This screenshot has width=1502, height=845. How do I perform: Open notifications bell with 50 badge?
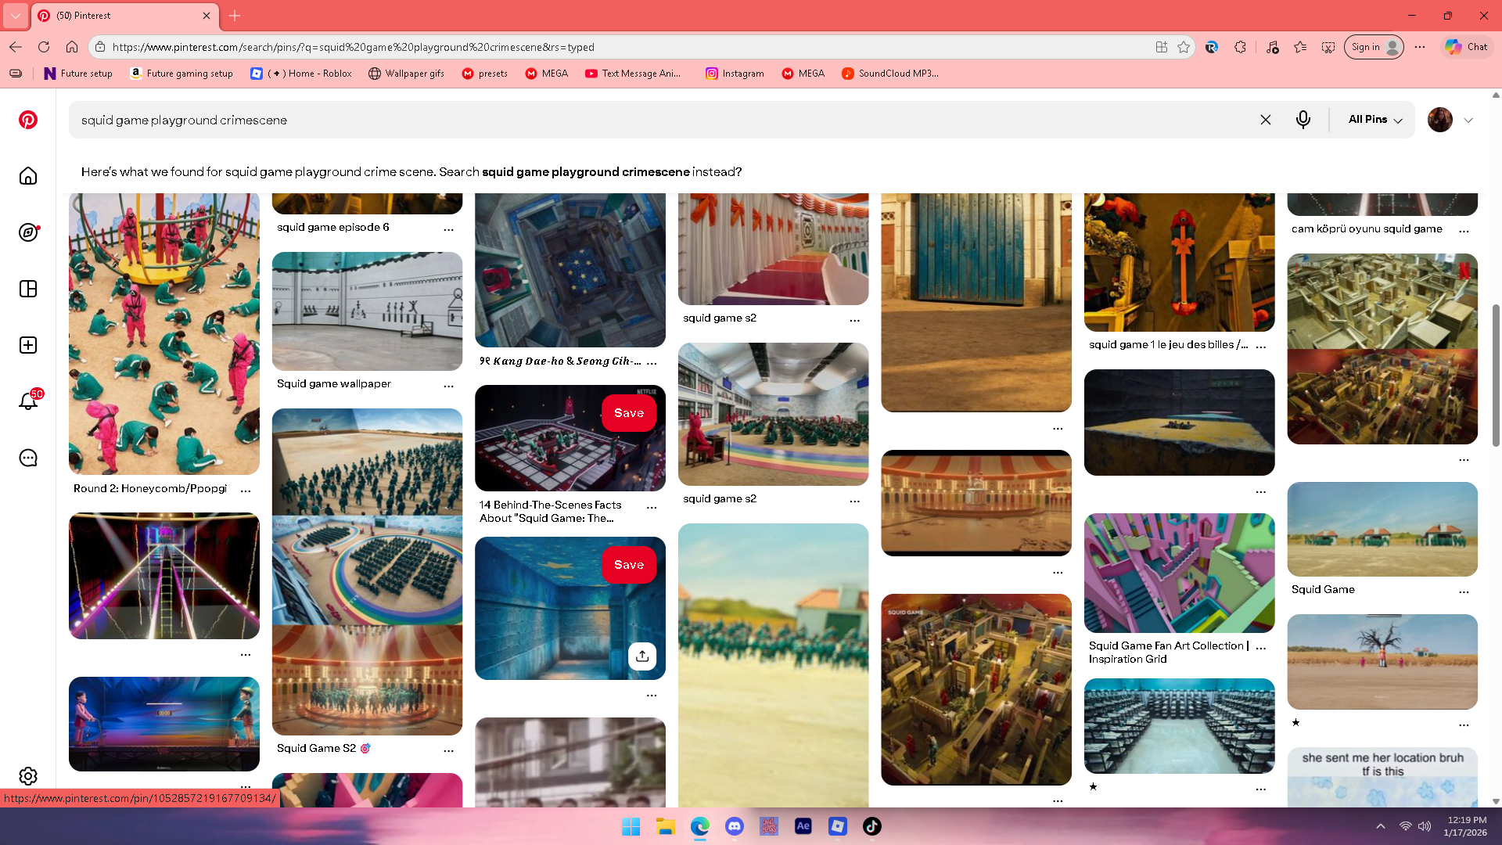(x=28, y=401)
